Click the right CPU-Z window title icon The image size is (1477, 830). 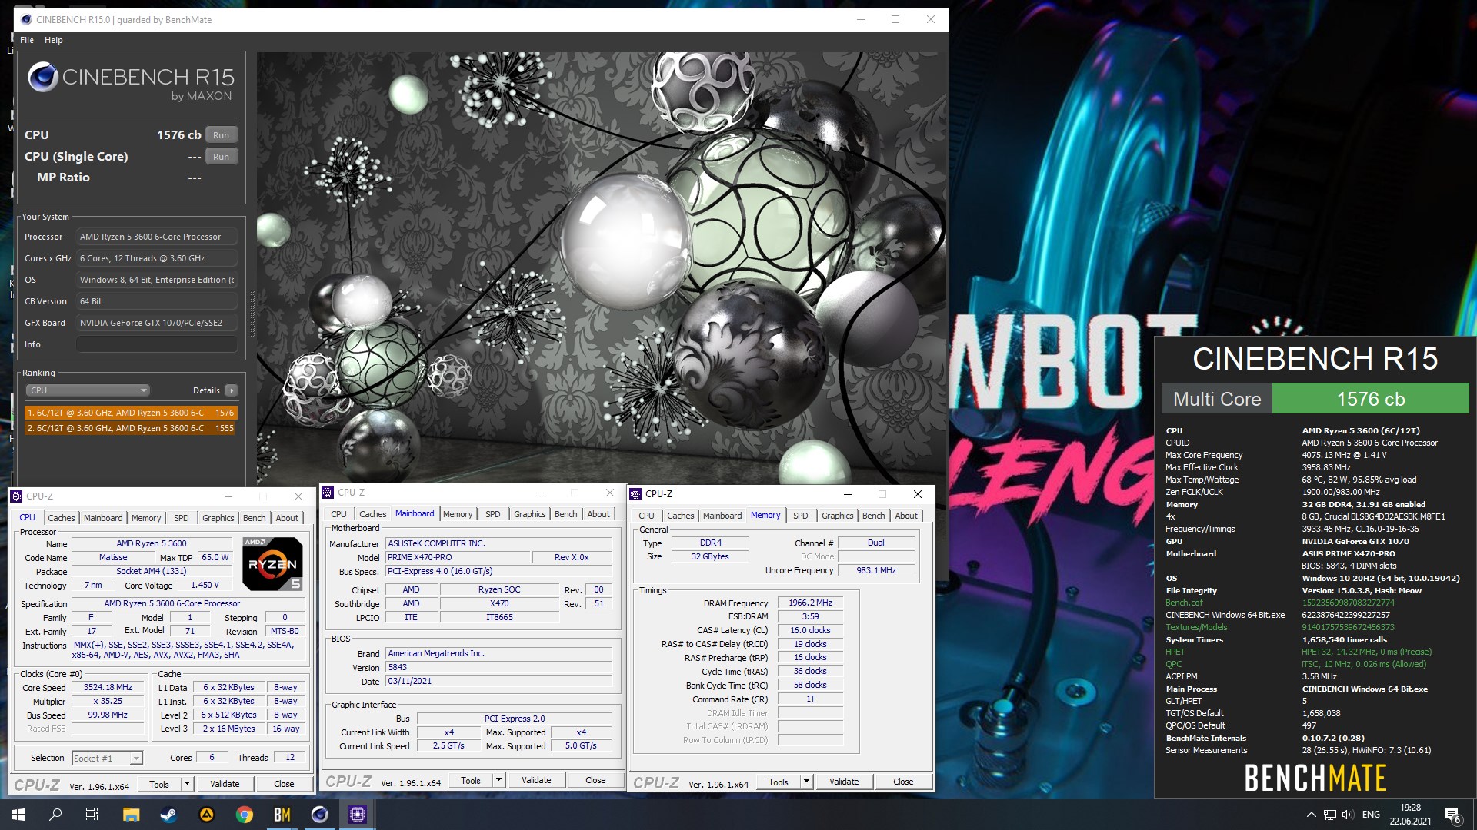click(635, 494)
